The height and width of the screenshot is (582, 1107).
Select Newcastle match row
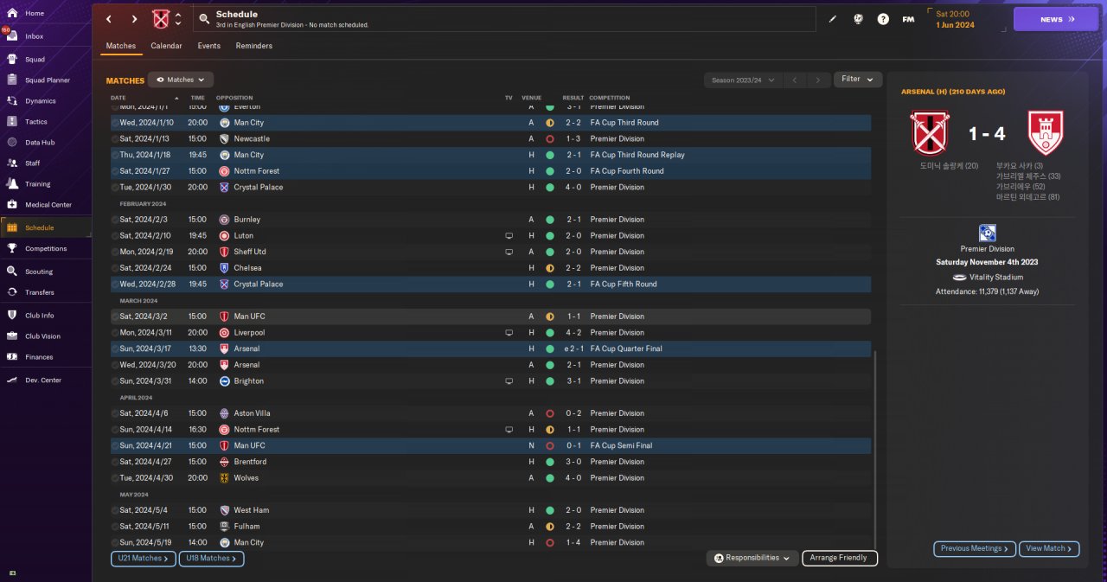490,138
